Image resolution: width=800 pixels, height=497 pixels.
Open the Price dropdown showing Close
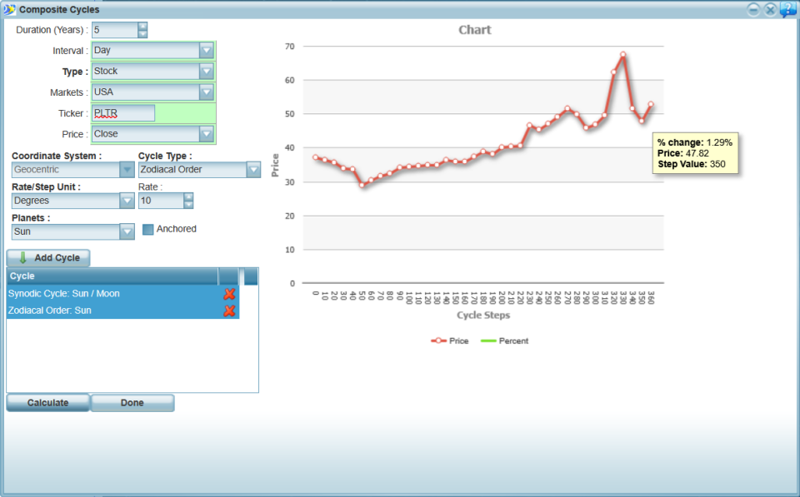206,134
